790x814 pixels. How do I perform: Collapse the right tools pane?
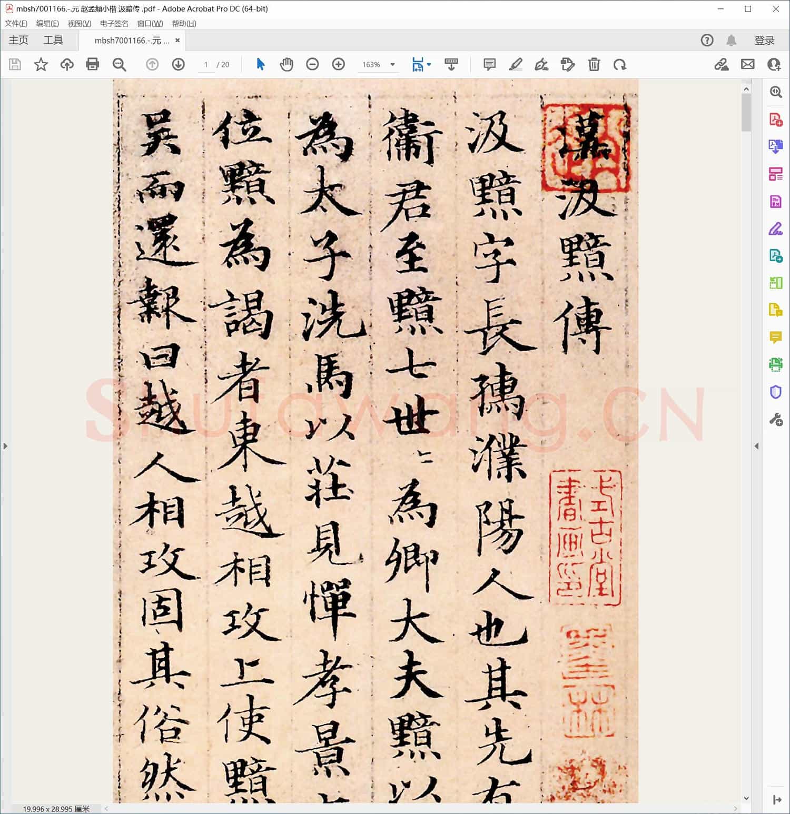point(757,446)
